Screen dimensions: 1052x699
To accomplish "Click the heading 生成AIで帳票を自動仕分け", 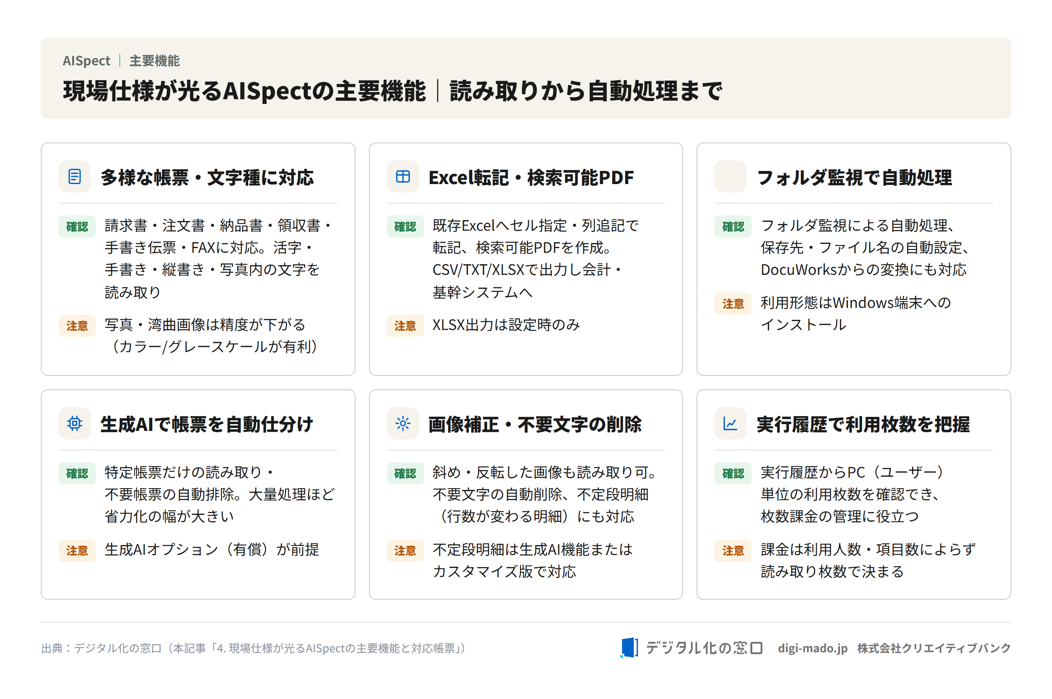I will [x=207, y=424].
